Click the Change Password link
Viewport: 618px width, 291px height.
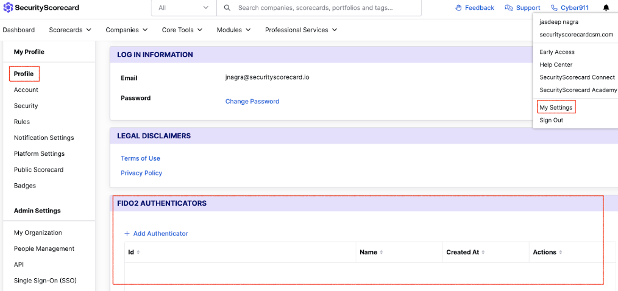click(252, 101)
